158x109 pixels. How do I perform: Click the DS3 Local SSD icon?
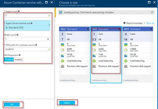126,56
